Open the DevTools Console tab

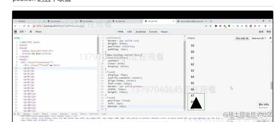pyautogui.click(x=36, y=114)
